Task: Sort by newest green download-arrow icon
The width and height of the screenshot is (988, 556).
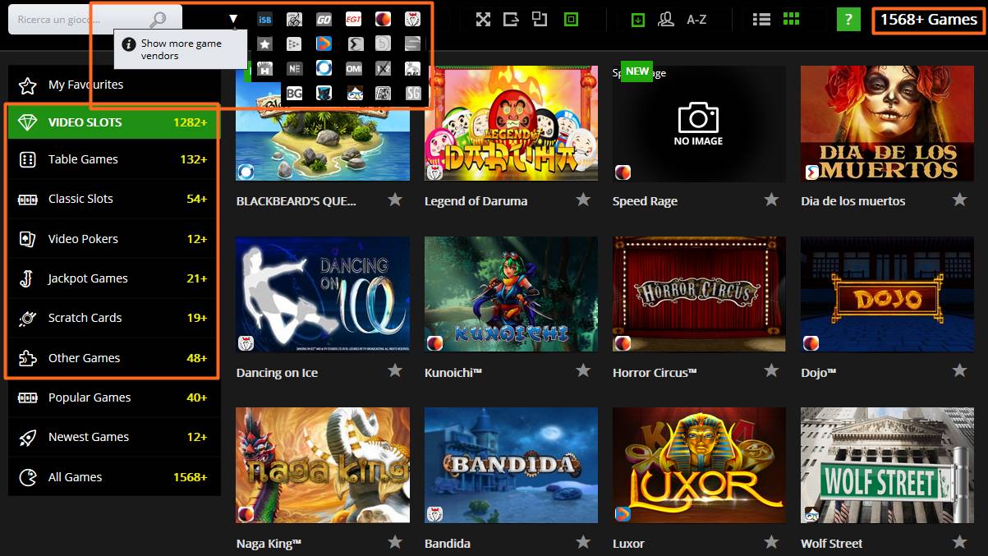Action: (638, 19)
